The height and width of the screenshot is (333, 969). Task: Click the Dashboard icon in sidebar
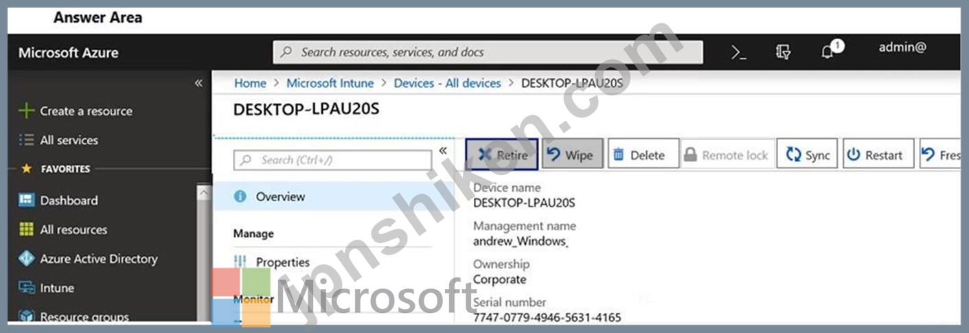27,200
